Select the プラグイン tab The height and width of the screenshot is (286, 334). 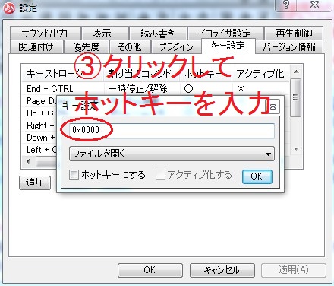click(x=176, y=47)
